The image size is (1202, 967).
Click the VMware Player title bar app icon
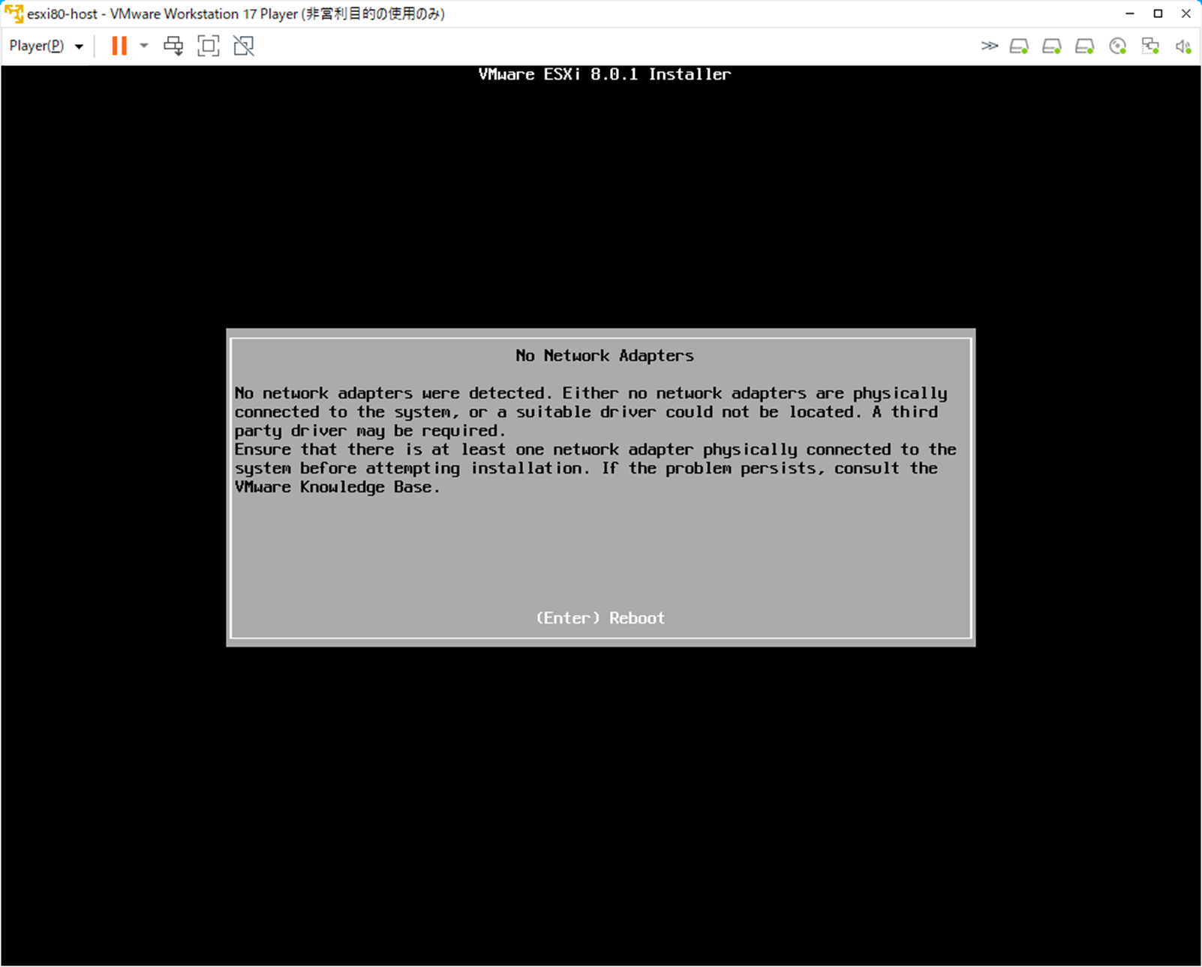(x=14, y=14)
